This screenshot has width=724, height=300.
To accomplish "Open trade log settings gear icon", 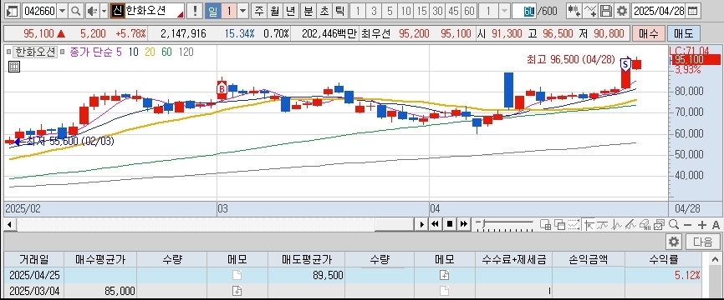I will [674, 242].
